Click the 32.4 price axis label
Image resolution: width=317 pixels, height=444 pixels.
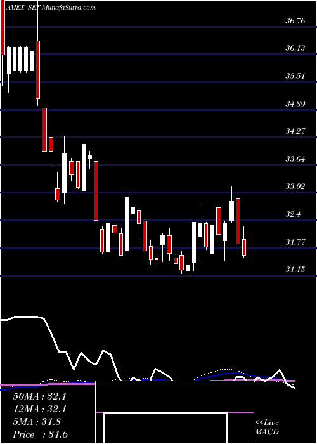coord(293,214)
